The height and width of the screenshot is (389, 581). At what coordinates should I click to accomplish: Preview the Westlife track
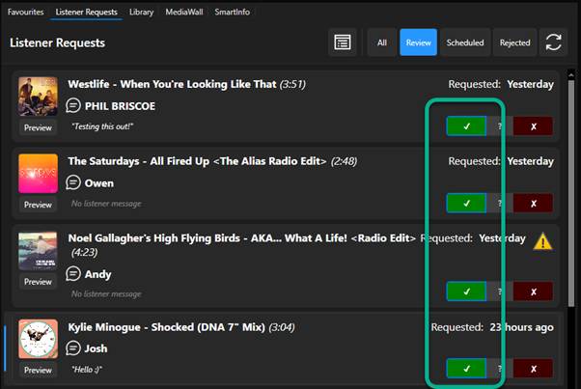38,127
